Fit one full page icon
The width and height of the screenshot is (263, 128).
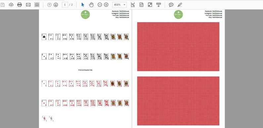pos(141,5)
